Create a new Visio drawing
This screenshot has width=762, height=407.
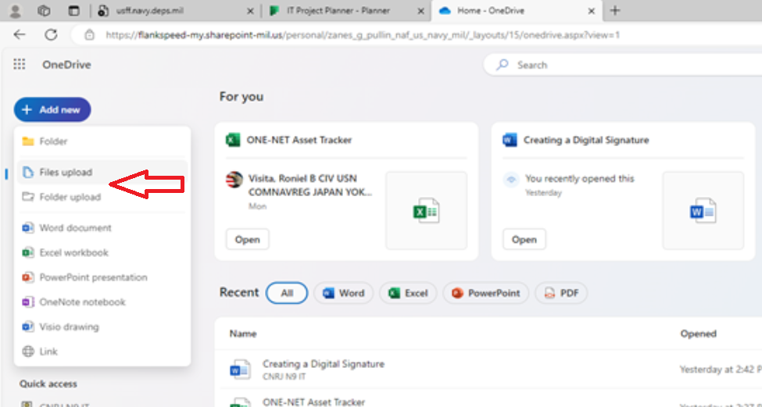pos(102,327)
